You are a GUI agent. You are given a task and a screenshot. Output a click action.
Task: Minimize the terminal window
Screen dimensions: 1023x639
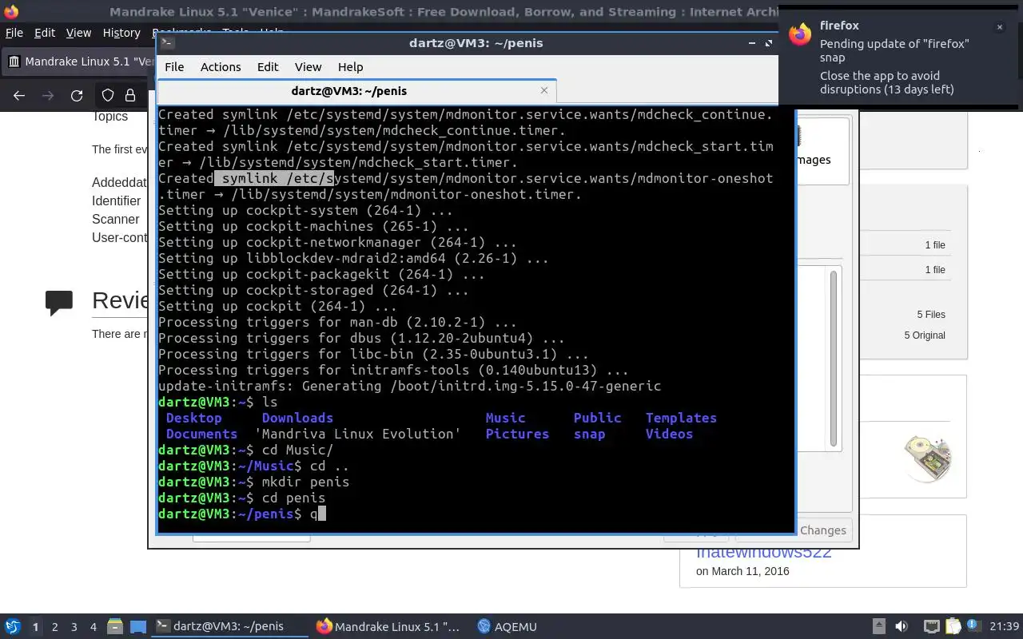tap(751, 43)
